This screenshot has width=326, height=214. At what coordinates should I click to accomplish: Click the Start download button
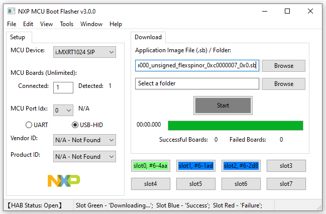pyautogui.click(x=223, y=105)
